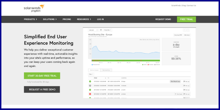Click Hotel Booking Site - Europe title
220x110 pixels.
pyautogui.click(x=100, y=35)
